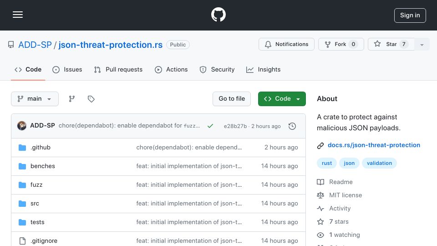Star the repository

pos(391,44)
